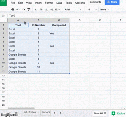
Task: Open the list of titles tab dropdown arrow
Action: (38, 112)
